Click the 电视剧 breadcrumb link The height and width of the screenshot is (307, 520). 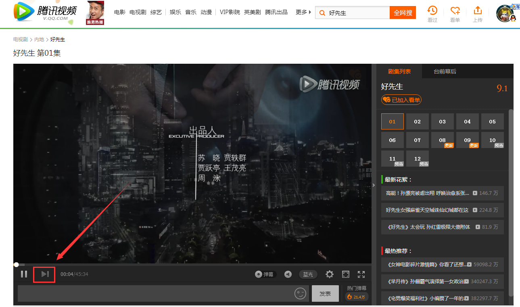(20, 40)
